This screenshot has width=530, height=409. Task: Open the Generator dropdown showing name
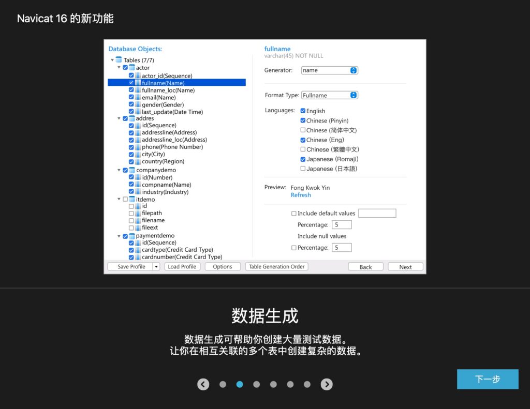330,70
